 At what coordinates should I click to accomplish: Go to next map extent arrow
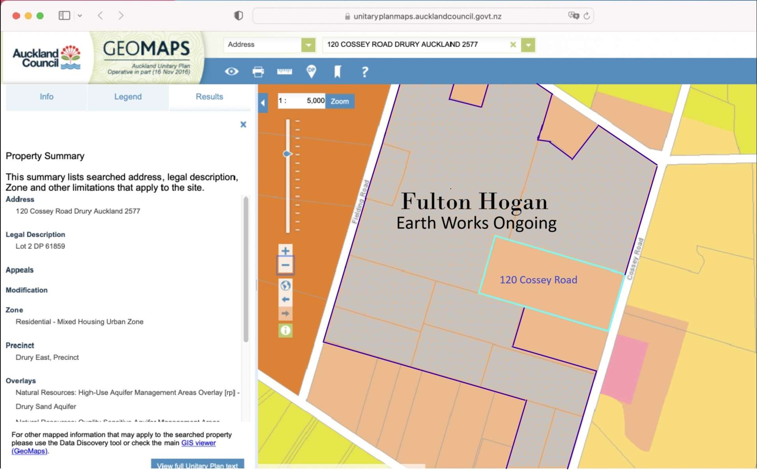click(285, 314)
